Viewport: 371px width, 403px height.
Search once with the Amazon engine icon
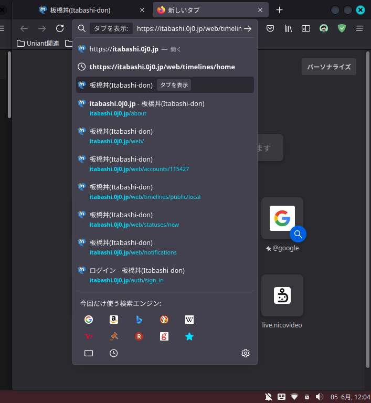coord(114,320)
